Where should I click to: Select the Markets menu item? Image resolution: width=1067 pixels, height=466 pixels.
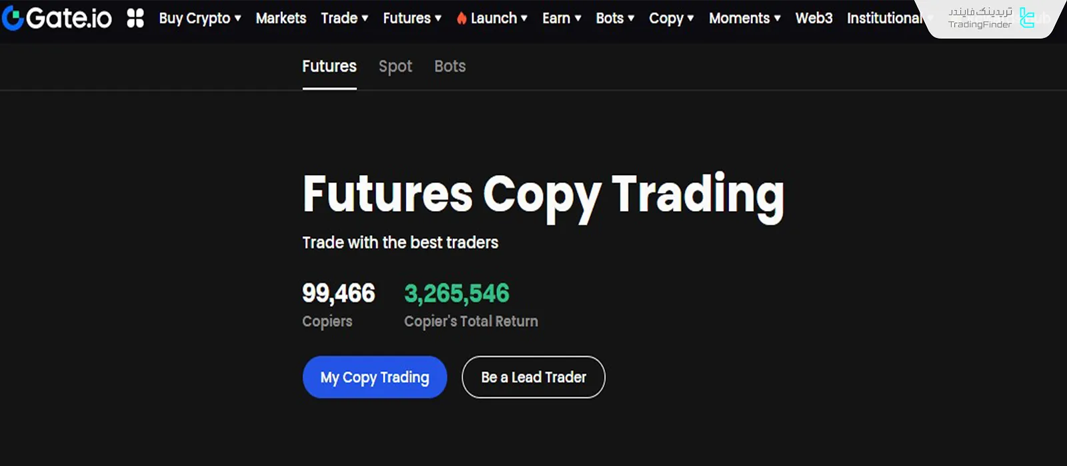281,18
